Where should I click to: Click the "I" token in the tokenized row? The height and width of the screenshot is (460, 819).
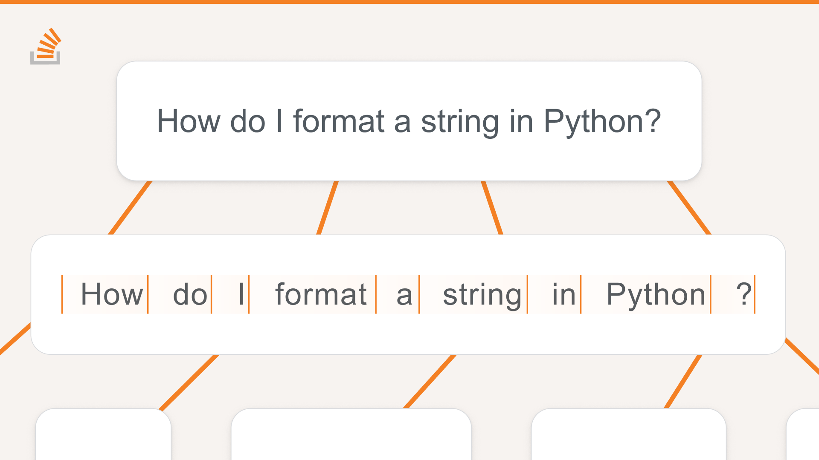coord(241,294)
